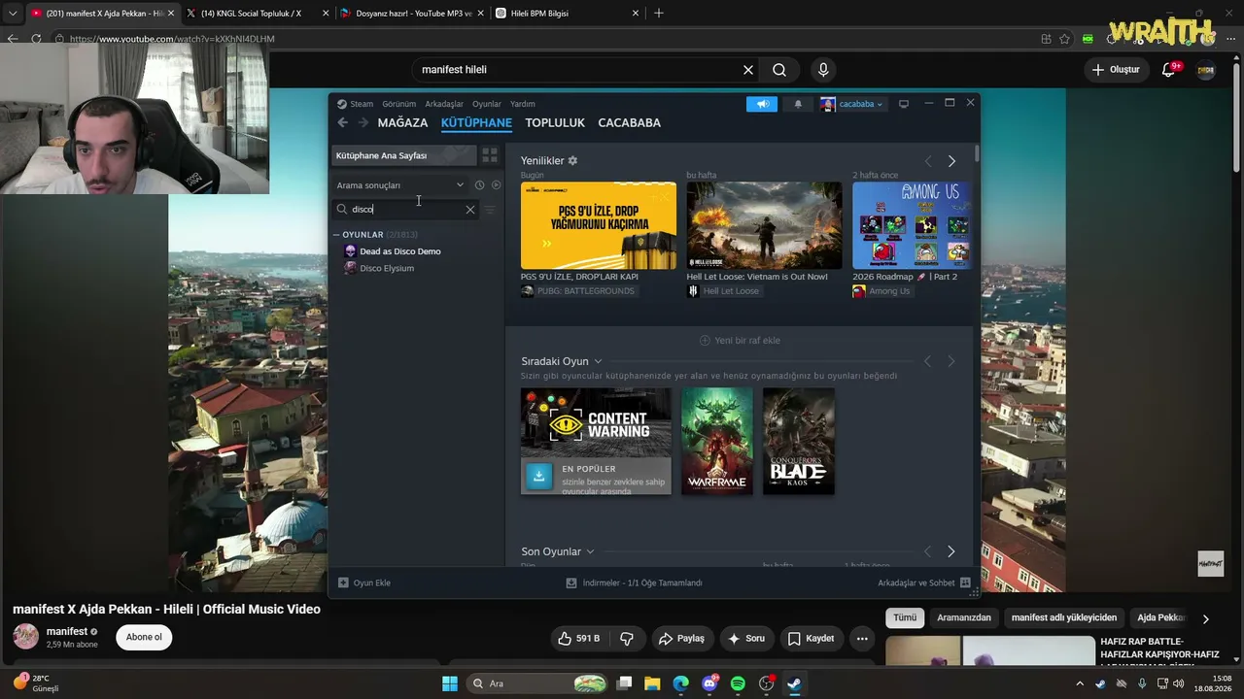Expand the Son Oyunlar shelf dropdown

590,551
